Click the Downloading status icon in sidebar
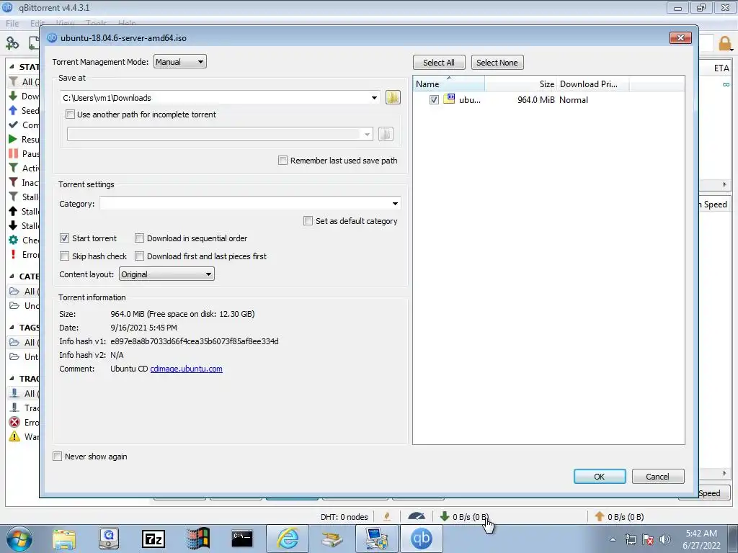This screenshot has width=738, height=553. coord(13,96)
